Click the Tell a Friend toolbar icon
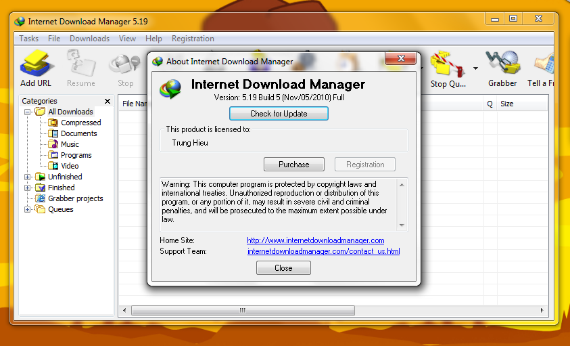Screen dimensions: 570x346 pyautogui.click(x=544, y=64)
